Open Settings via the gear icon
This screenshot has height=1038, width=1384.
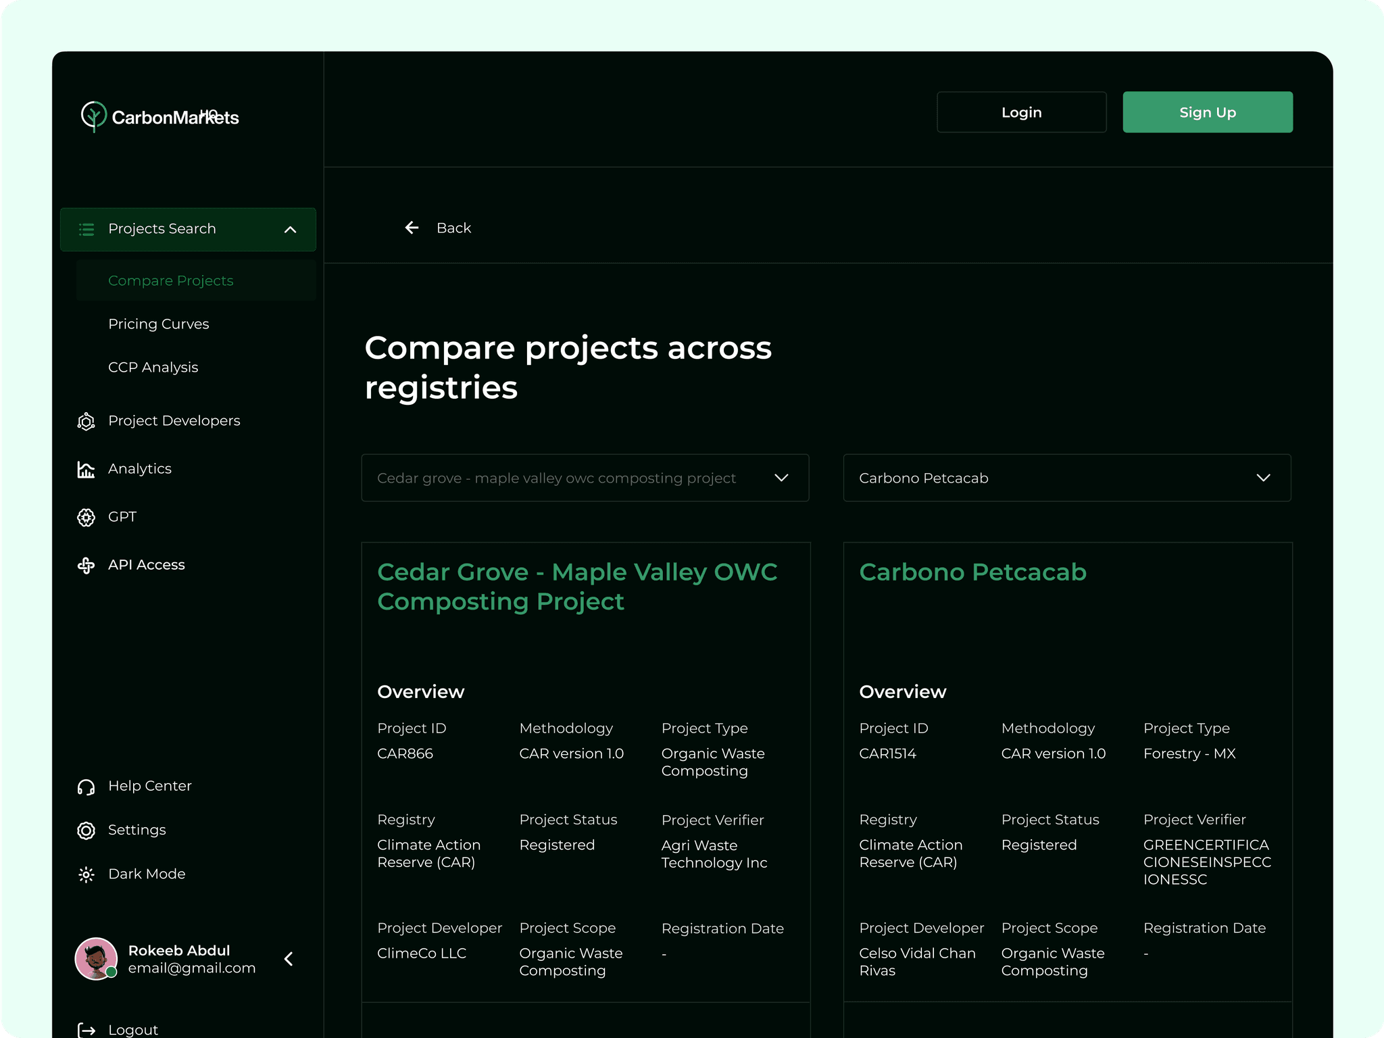86,831
